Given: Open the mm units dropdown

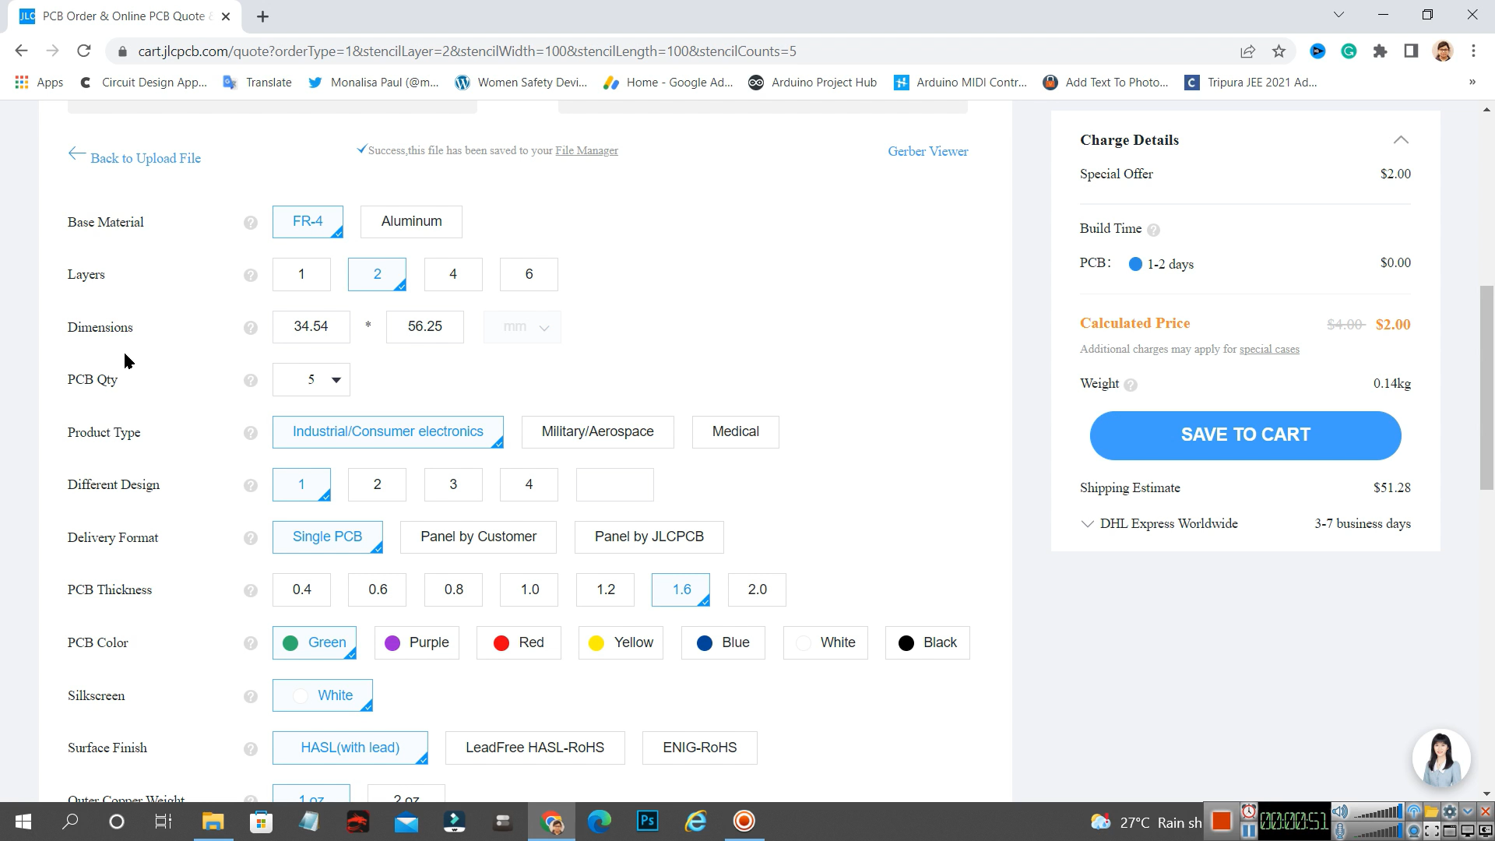Looking at the screenshot, I should pyautogui.click(x=522, y=326).
